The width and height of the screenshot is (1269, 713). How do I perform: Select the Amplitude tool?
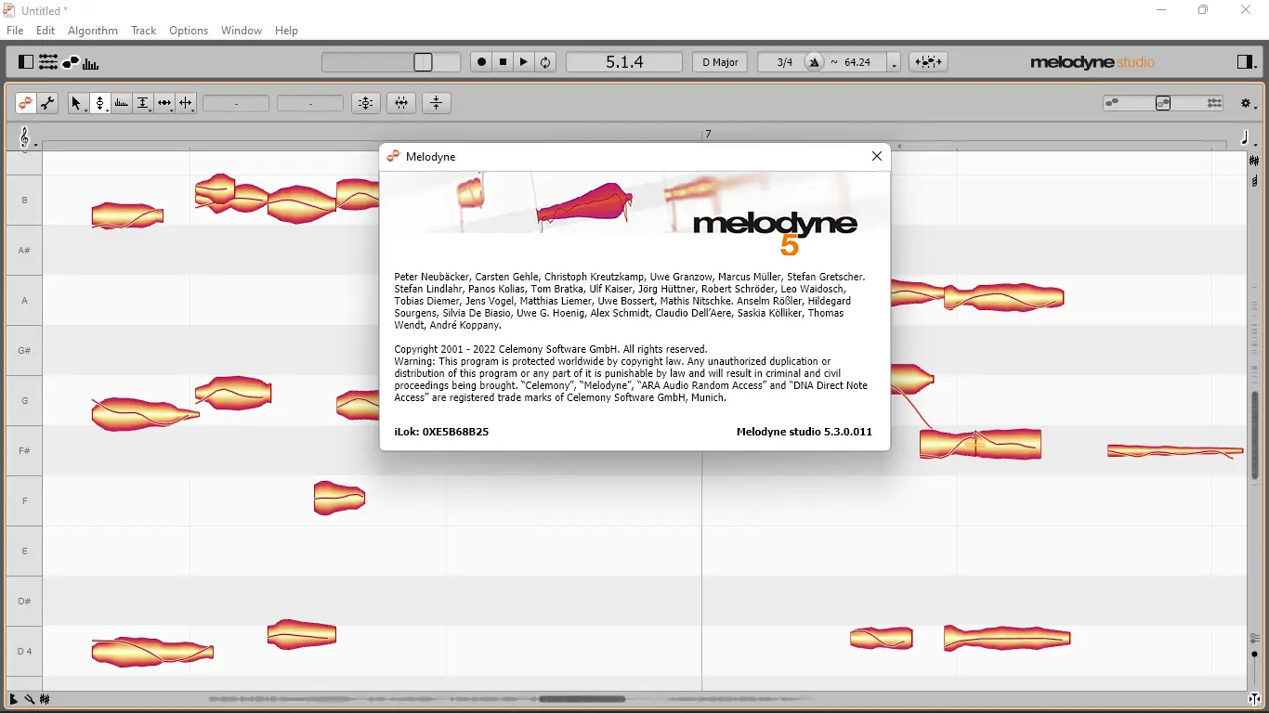tap(143, 103)
